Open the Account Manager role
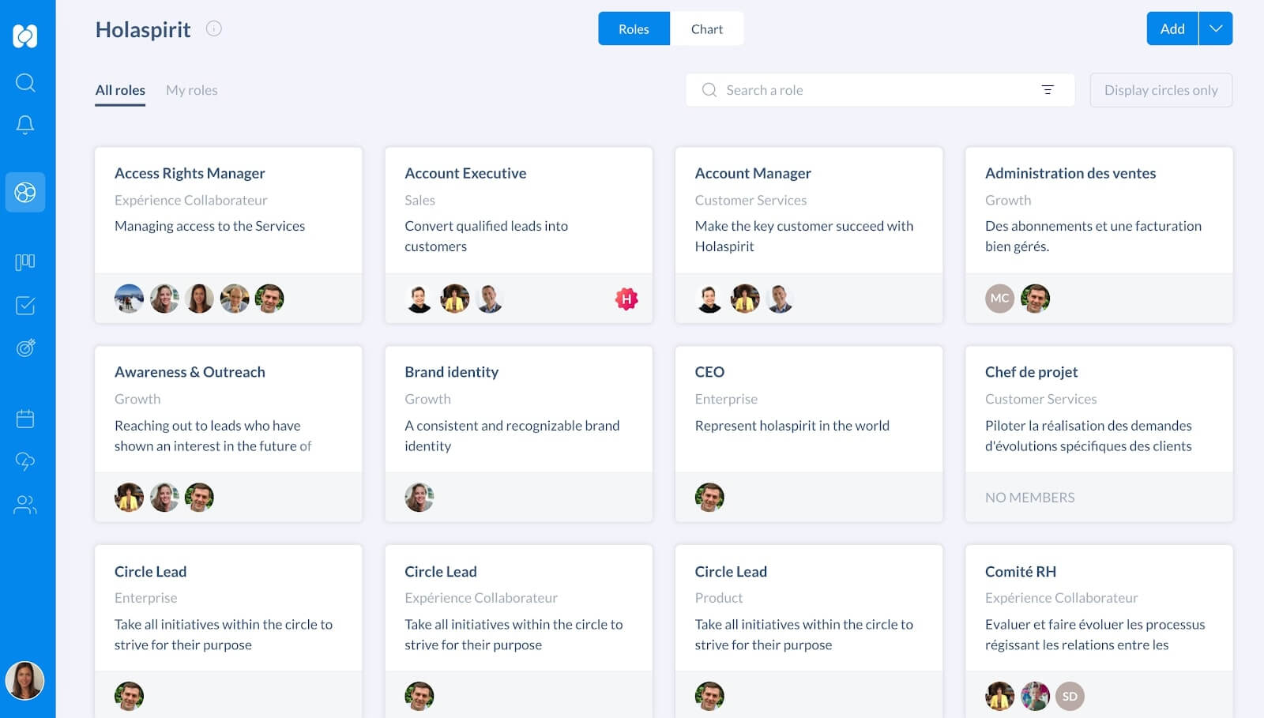This screenshot has height=718, width=1264. tap(753, 173)
